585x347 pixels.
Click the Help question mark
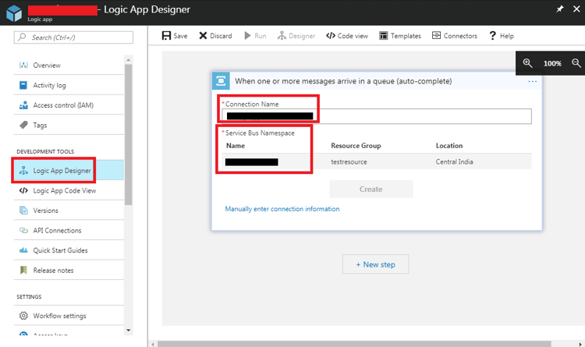tap(493, 36)
